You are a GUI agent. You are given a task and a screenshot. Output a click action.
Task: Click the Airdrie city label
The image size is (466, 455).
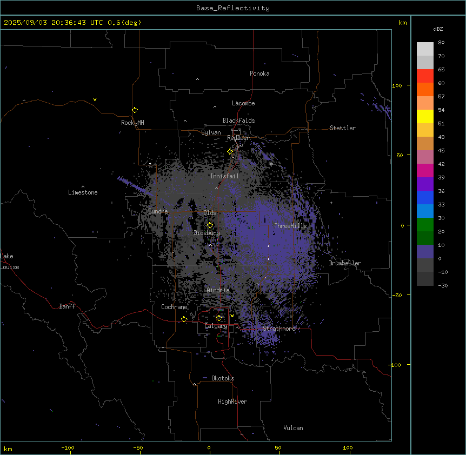click(x=218, y=290)
